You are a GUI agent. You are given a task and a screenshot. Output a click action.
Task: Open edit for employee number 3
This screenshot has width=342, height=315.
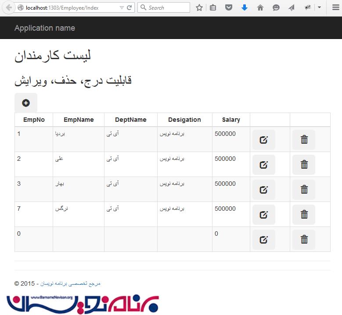(x=264, y=190)
